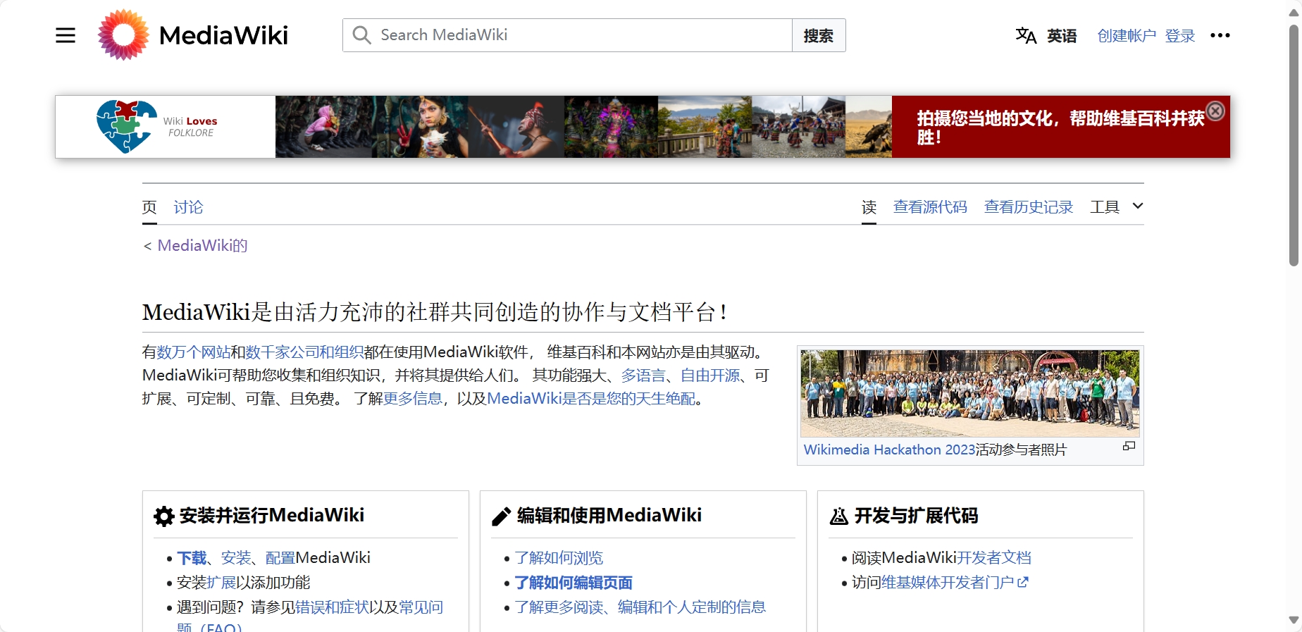The image size is (1302, 632).
Task: Open the main hamburger menu
Action: [x=66, y=35]
